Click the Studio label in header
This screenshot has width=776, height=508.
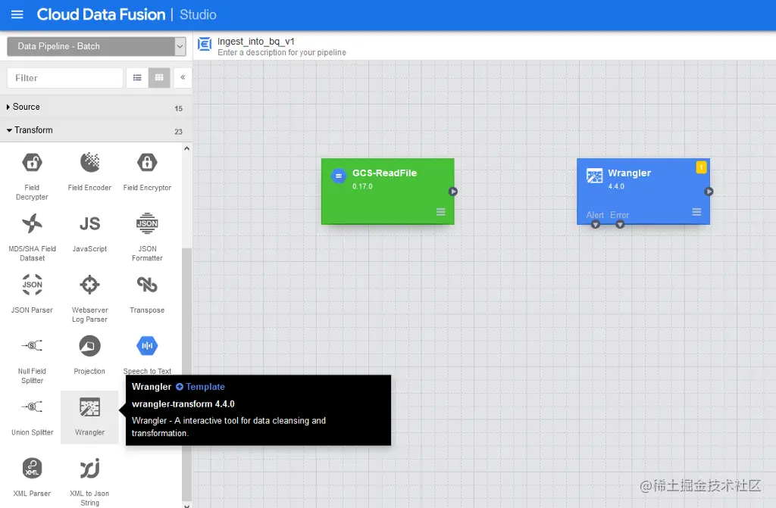(198, 15)
